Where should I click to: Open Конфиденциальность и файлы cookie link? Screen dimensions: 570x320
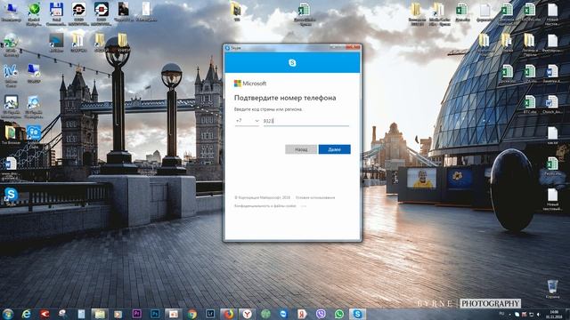265,206
